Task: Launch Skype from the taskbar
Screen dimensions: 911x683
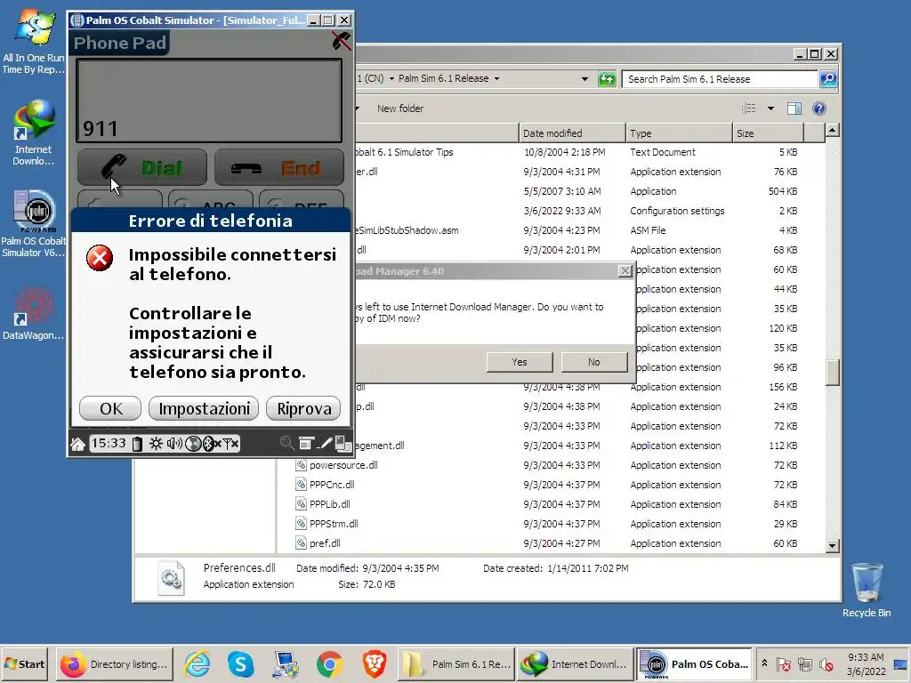Action: tap(240, 663)
